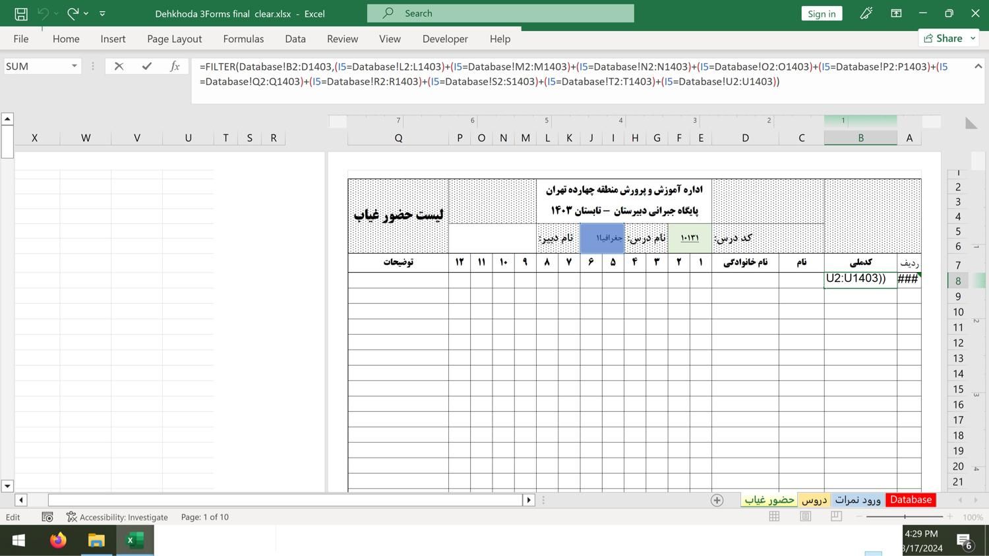Viewport: 989px width, 556px height.
Task: Click the pen Coming Soon icon
Action: point(866,13)
